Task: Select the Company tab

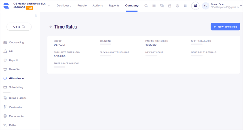Action: click(x=132, y=5)
